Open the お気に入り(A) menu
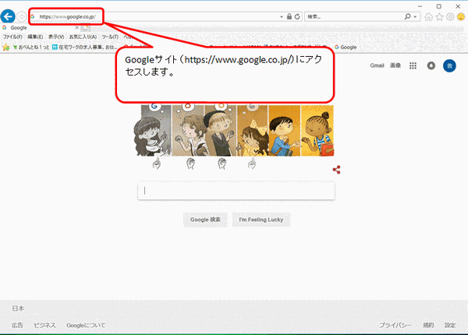The width and height of the screenshot is (468, 335). tap(83, 37)
